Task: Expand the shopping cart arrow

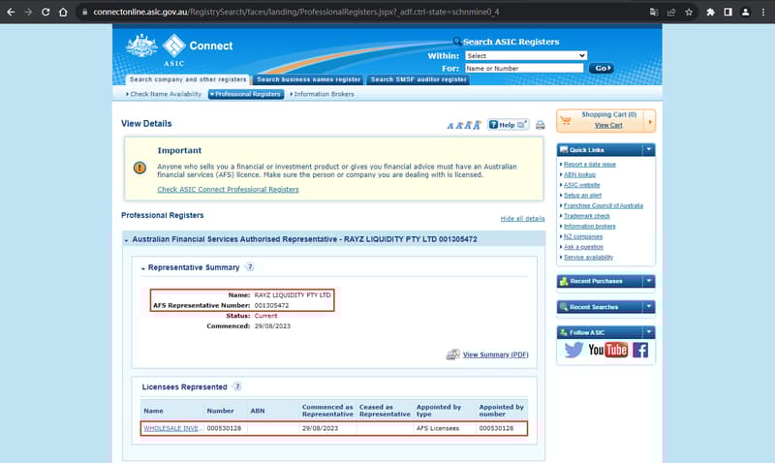Action: (x=650, y=121)
